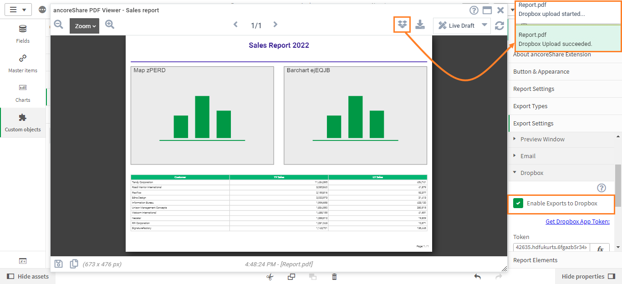The width and height of the screenshot is (622, 284).
Task: Download the PDF report
Action: pos(420,25)
